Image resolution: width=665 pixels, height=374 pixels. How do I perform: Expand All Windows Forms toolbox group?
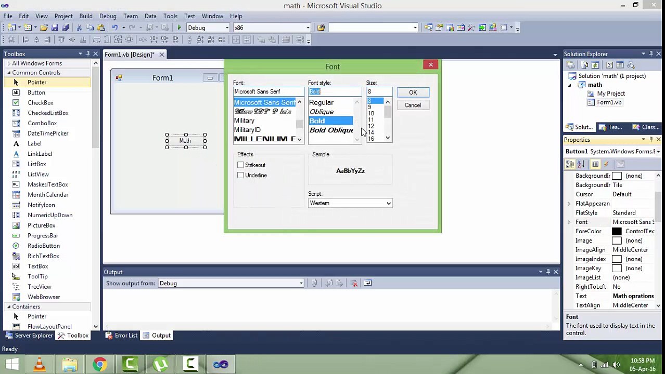(9, 63)
